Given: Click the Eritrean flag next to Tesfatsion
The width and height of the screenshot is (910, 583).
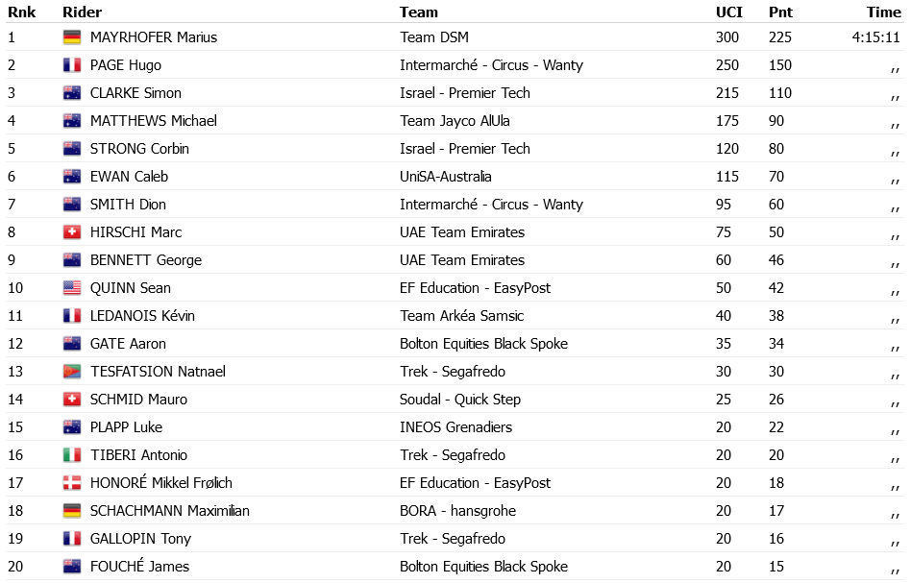Looking at the screenshot, I should click(x=71, y=372).
